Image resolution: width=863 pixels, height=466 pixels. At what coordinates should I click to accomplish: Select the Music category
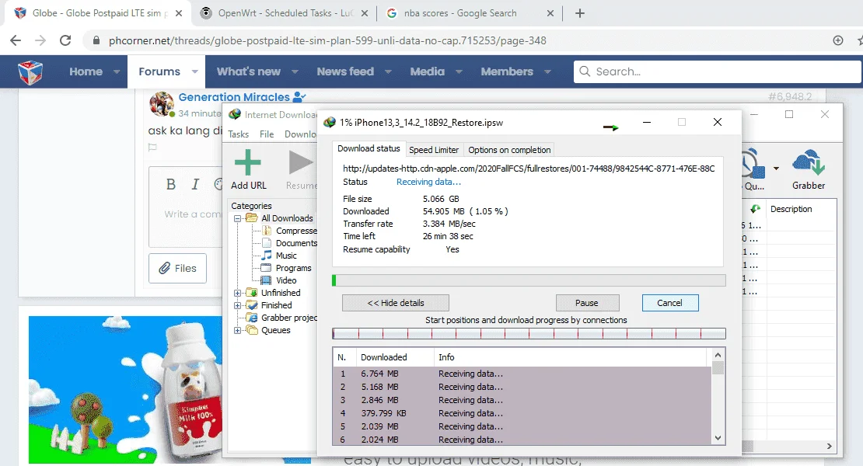[x=279, y=256]
